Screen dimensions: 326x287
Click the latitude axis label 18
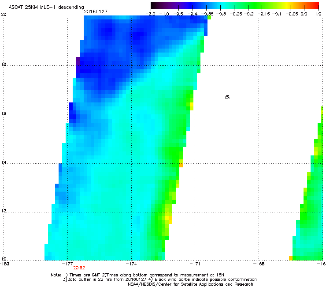pyautogui.click(x=4, y=64)
